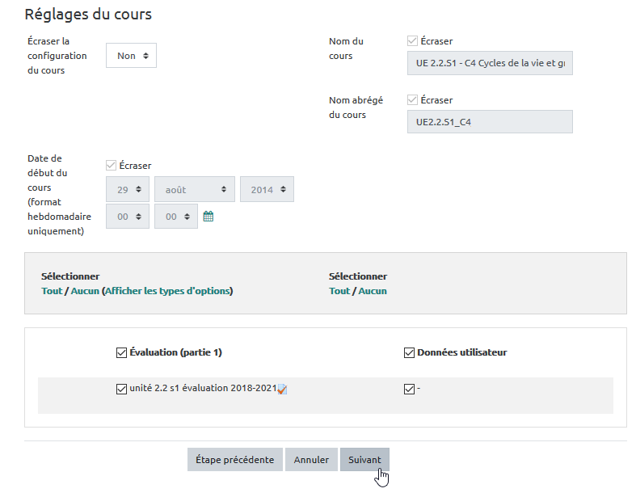Toggle the Écraser checkbox for Nom abrégé du cours
Screen dimensions: 636x493
click(x=413, y=100)
